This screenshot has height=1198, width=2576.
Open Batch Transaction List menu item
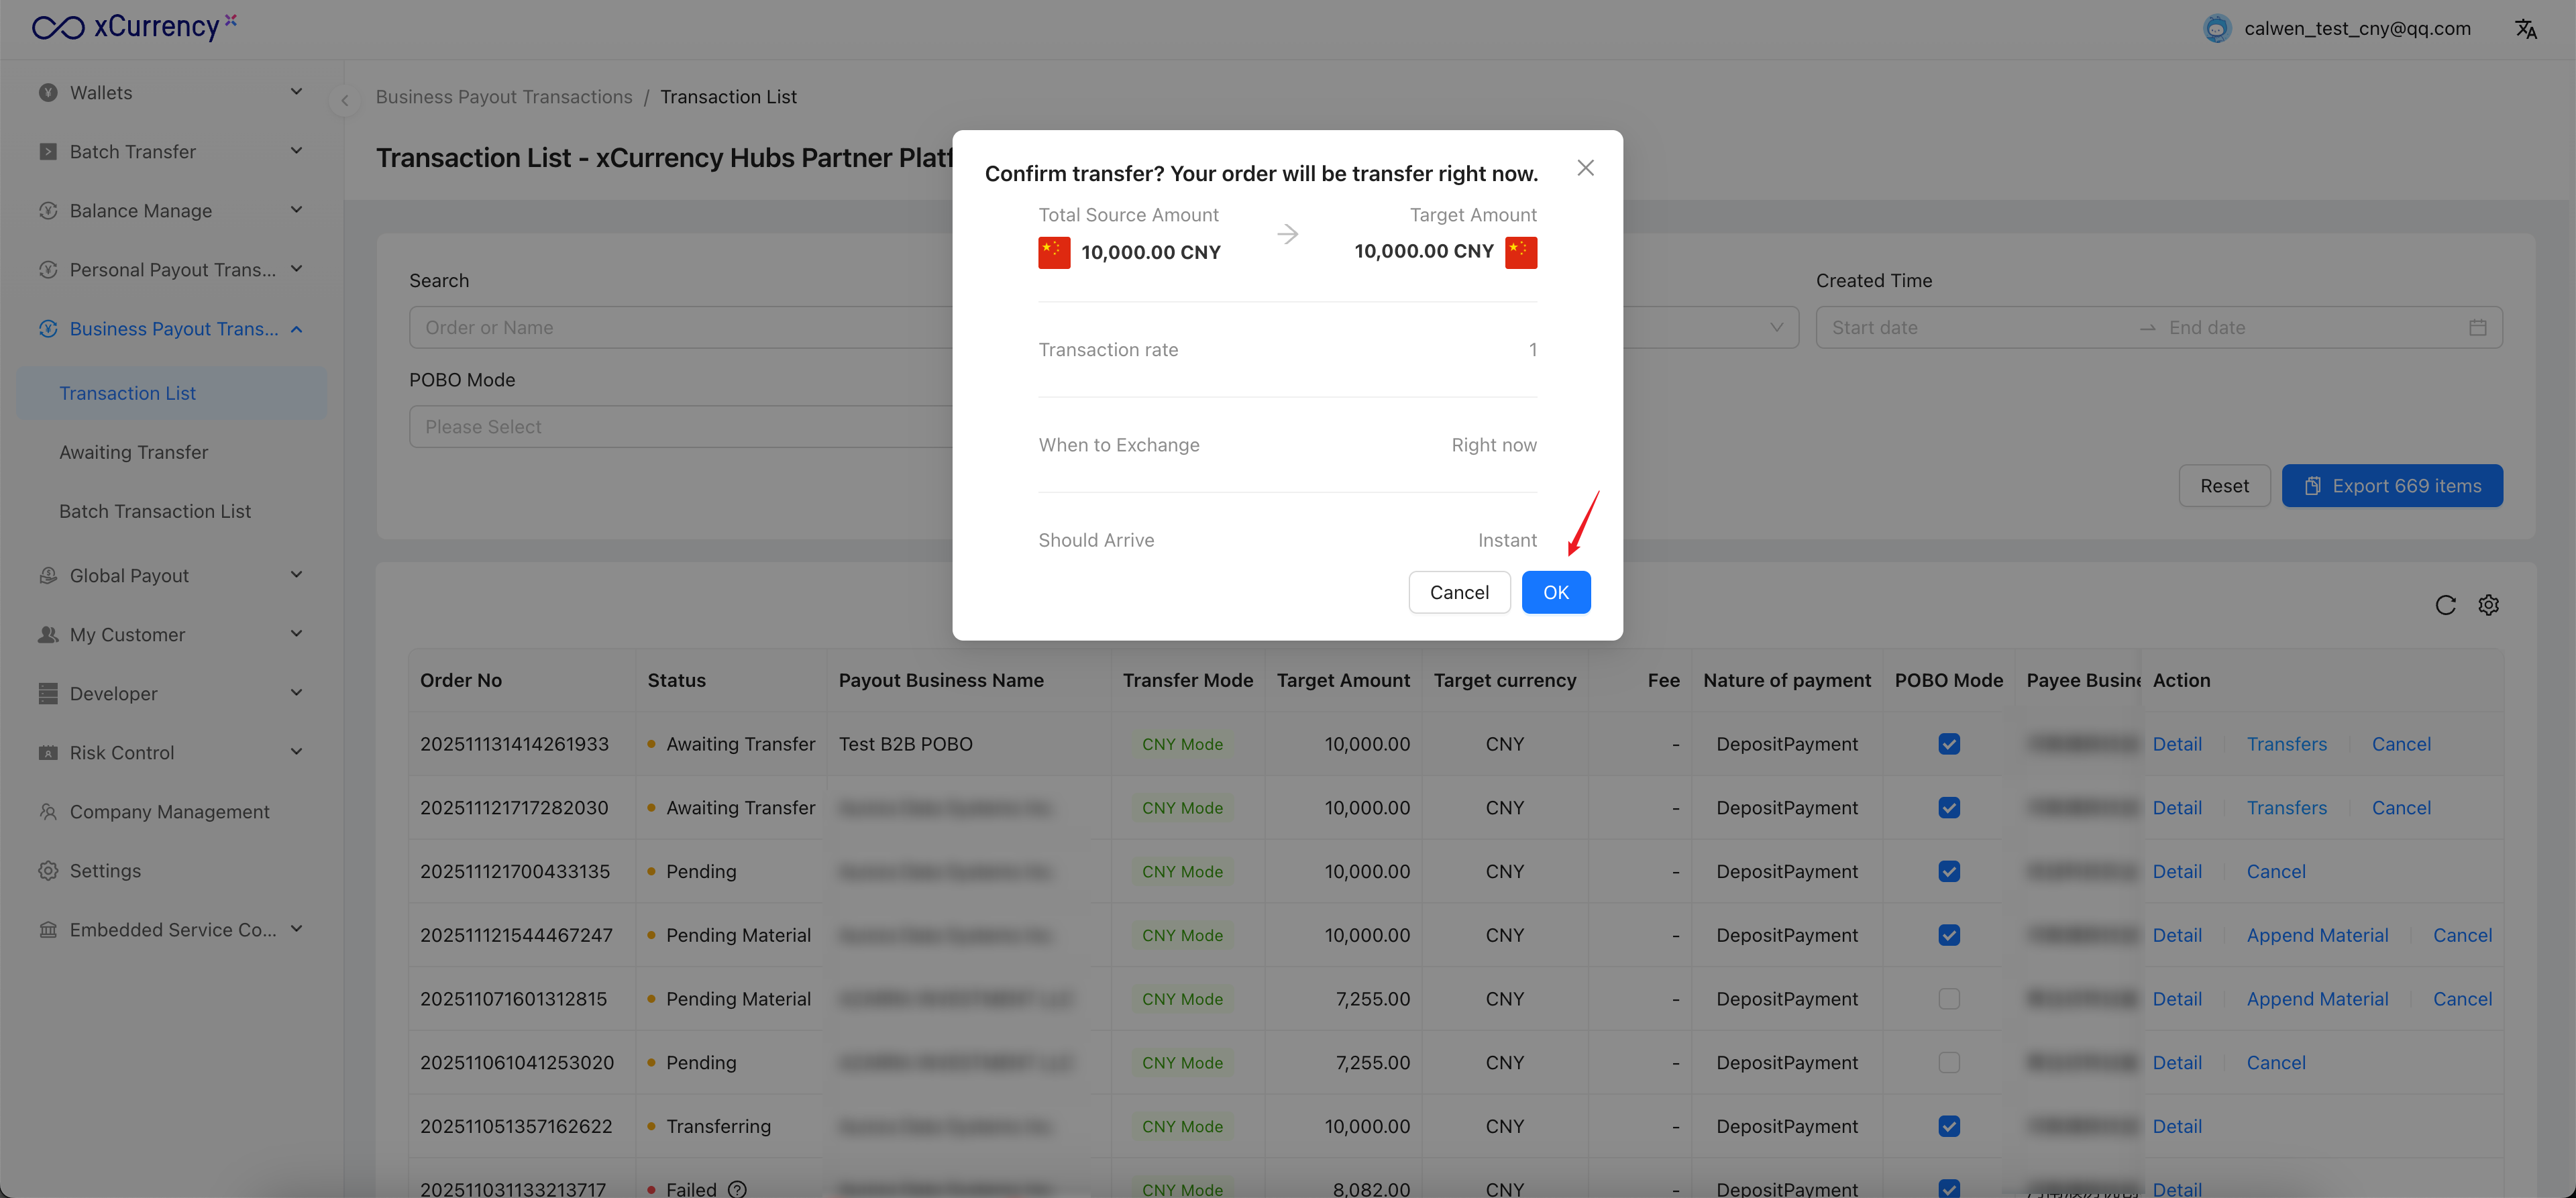(155, 511)
